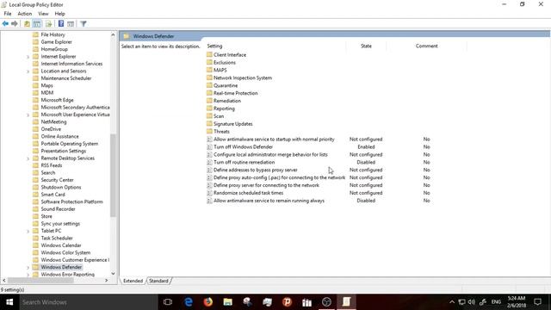The image size is (551, 310).
Task: Show hidden system tray icons
Action: [x=452, y=302]
